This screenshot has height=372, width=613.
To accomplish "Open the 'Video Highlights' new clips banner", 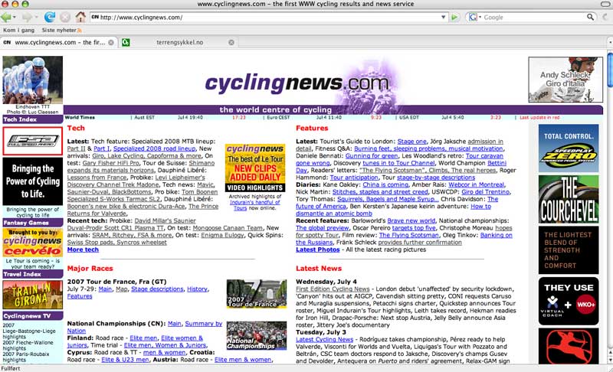I will click(255, 168).
